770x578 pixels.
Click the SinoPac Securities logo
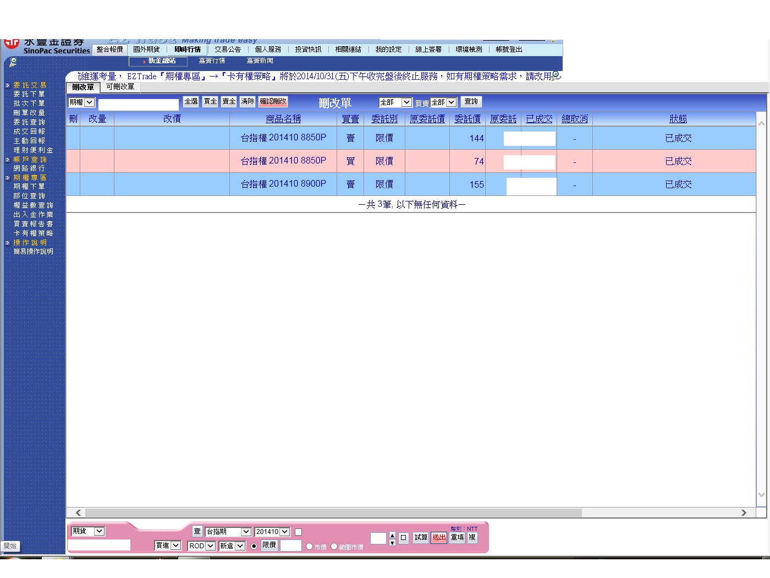47,47
